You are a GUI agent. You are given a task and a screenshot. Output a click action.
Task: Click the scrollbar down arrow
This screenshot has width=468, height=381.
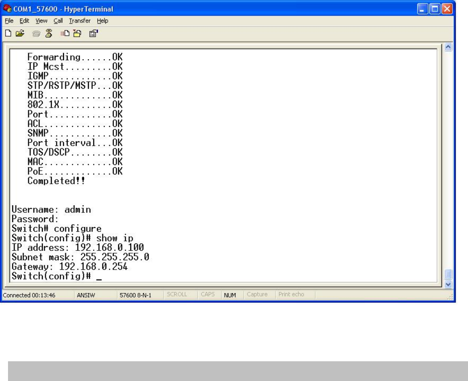coord(448,284)
